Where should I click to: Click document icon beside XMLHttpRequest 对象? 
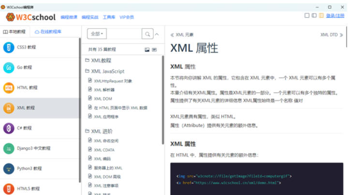tap(90, 80)
